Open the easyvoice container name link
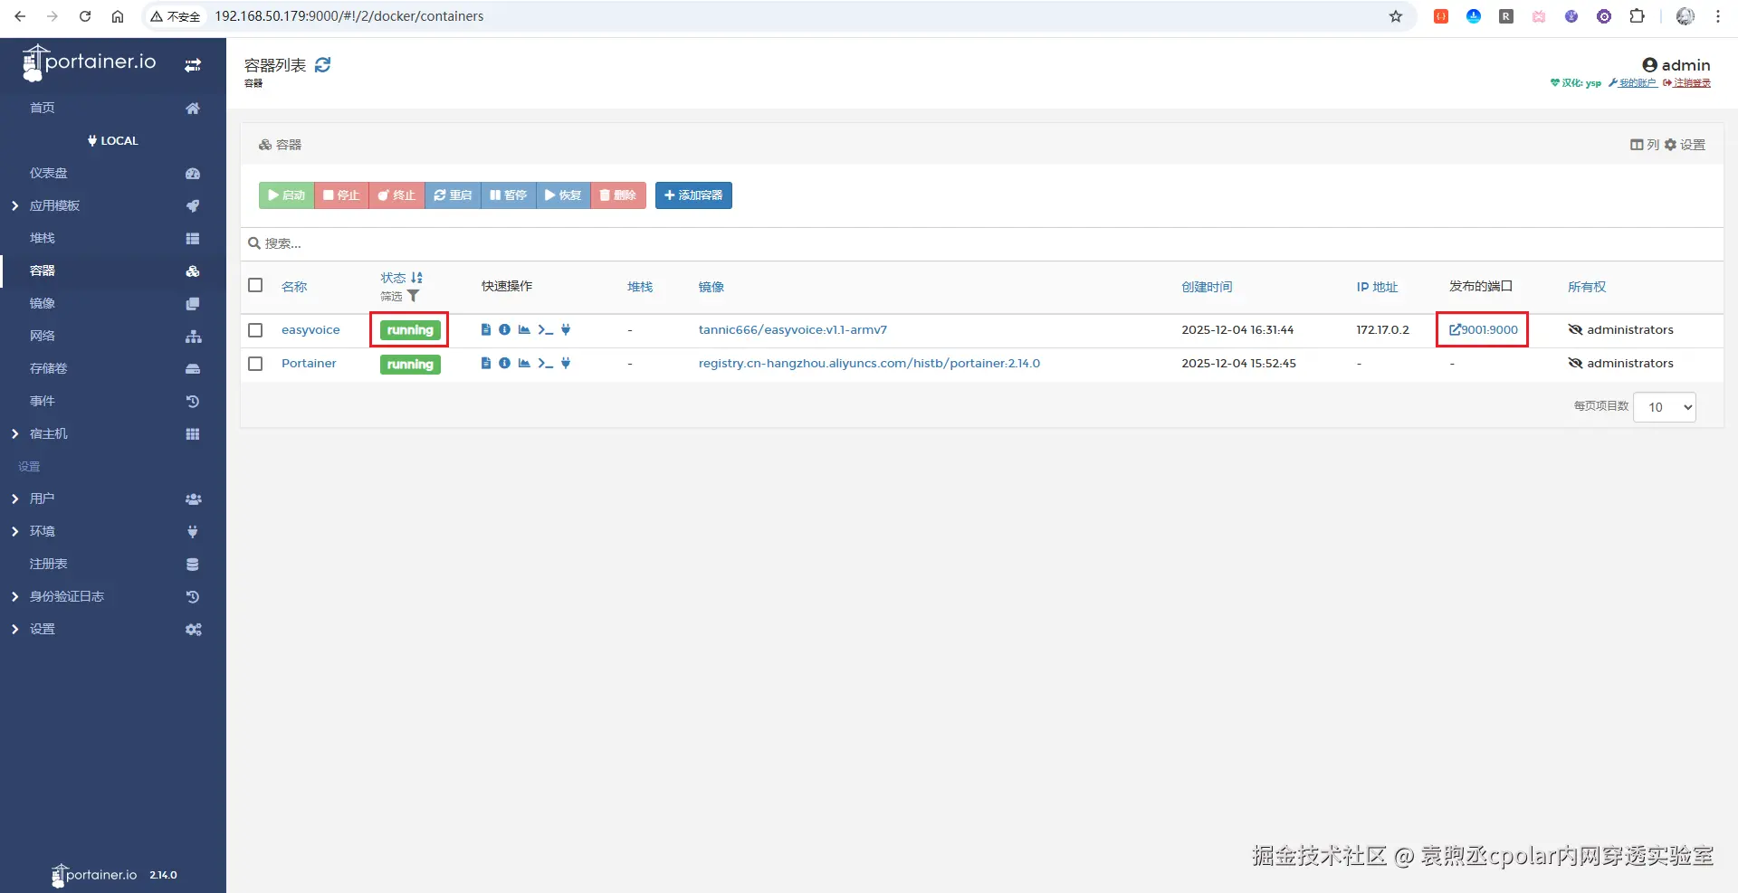The height and width of the screenshot is (893, 1738). tap(310, 330)
